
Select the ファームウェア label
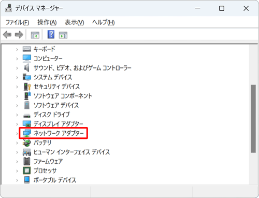coord(48,161)
